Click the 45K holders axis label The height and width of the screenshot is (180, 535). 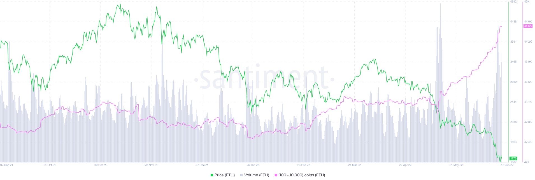pyautogui.click(x=527, y=2)
